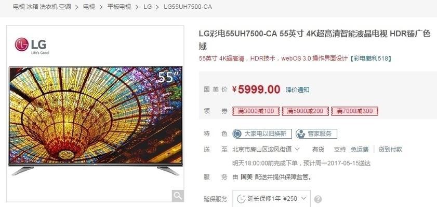Claim the 满3000减100 coupon
This screenshot has height=207, width=437.
pos(256,111)
